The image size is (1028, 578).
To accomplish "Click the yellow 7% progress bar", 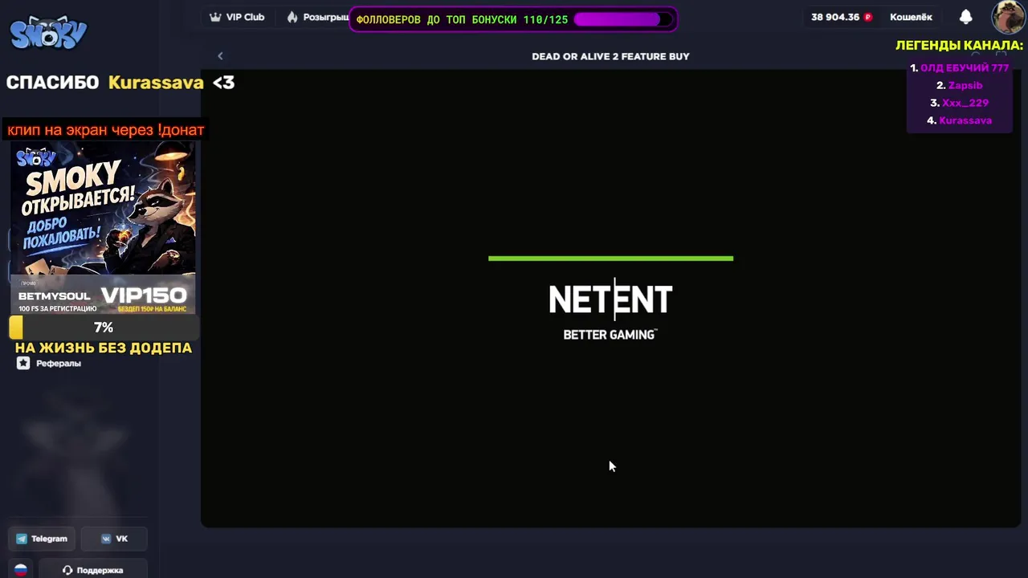I will [x=103, y=328].
